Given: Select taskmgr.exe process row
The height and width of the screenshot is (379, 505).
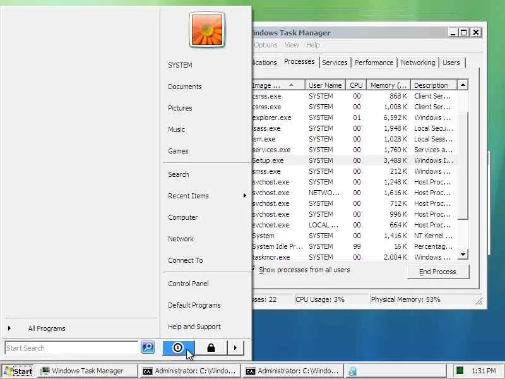Looking at the screenshot, I should coord(354,257).
